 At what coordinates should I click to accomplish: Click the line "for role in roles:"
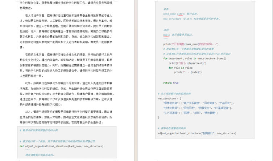(x=181, y=68)
